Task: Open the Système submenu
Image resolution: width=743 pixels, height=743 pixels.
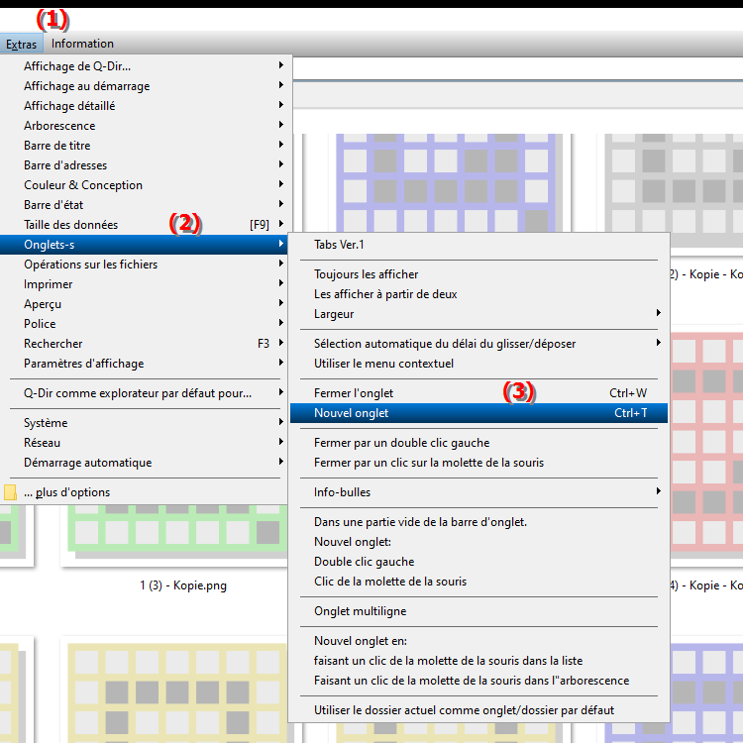Action: [146, 423]
